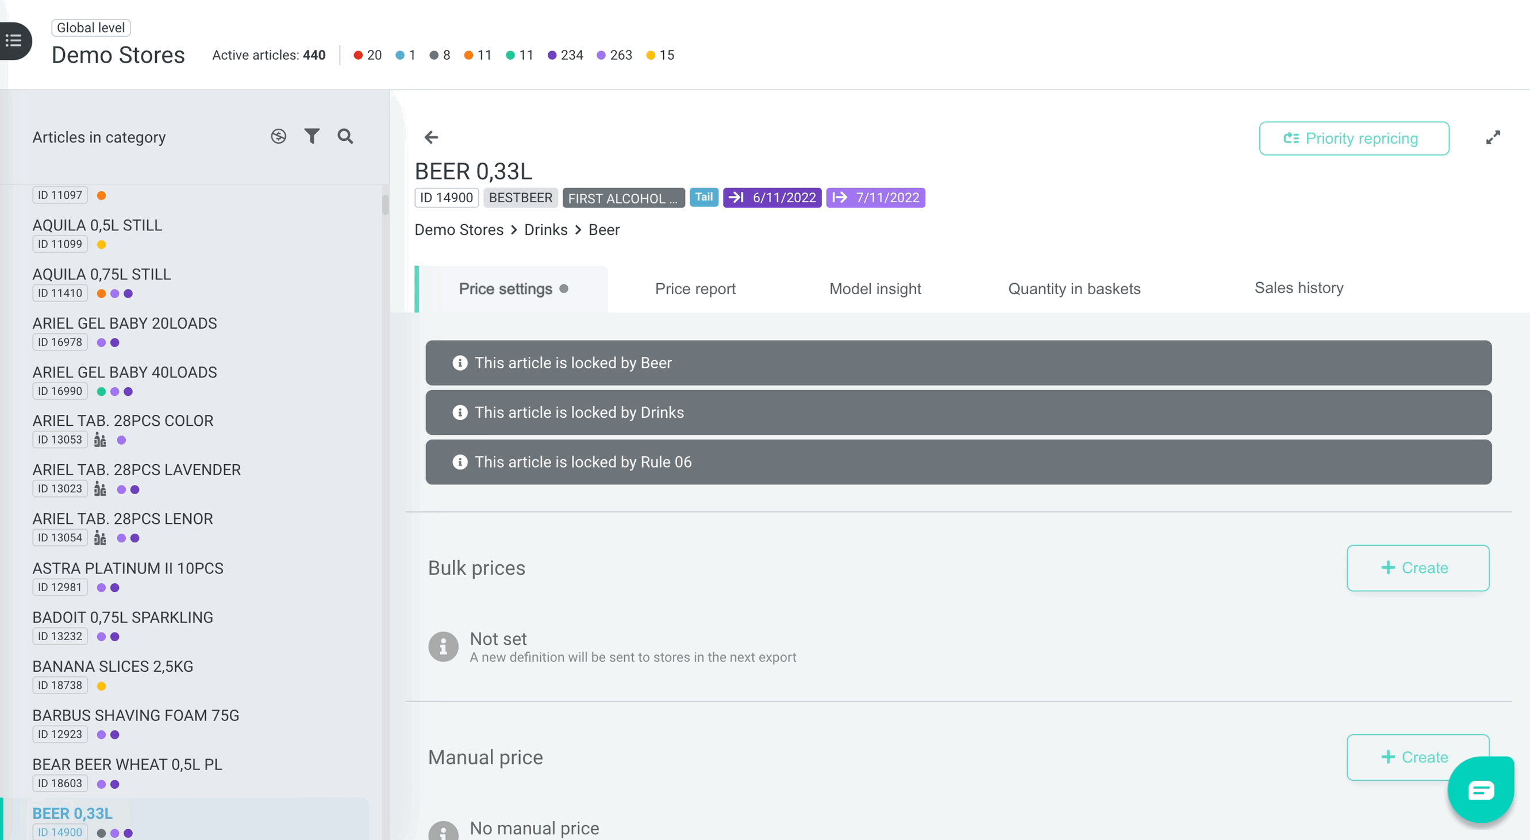Filter by yellow status dot count 15
Screen dimensions: 1530x840
pos(660,55)
